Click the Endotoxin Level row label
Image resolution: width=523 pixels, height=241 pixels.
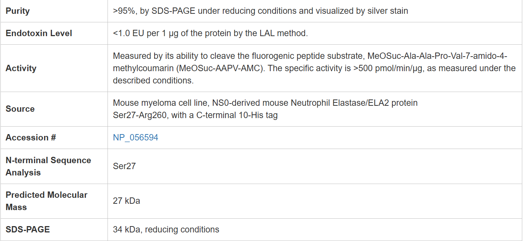[39, 34]
